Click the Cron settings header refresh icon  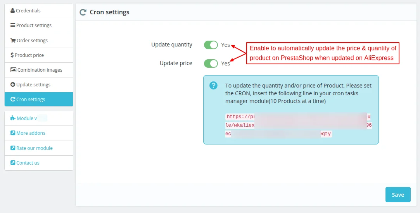click(83, 12)
